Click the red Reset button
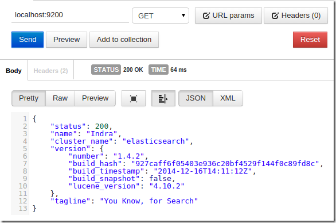This screenshot has height=223, width=336. point(310,40)
